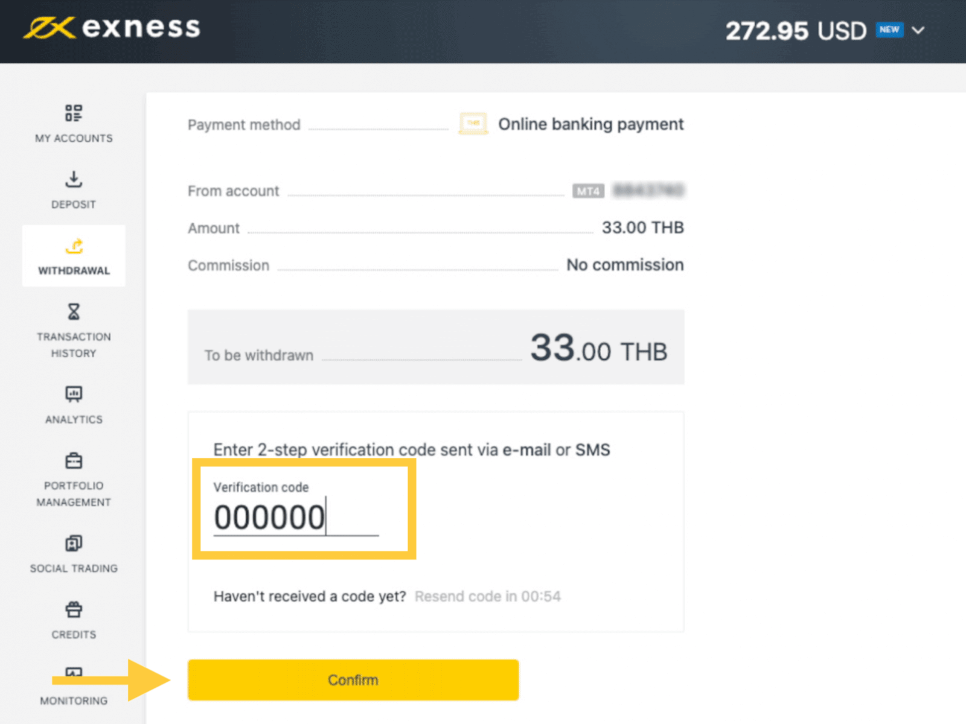Click the online banking payment method icon
The image size is (966, 724).
tap(473, 124)
